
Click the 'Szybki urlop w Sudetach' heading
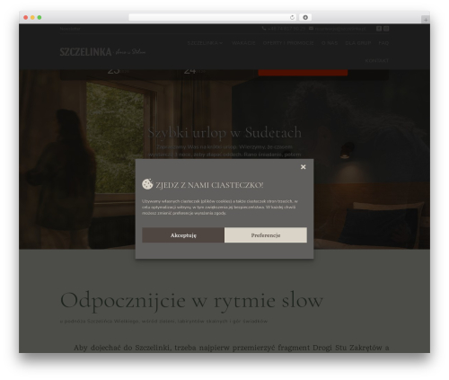[x=224, y=132]
